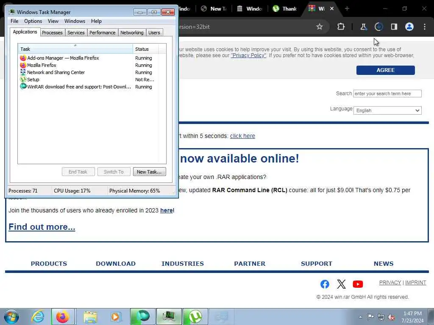Click the Task Manager taskbar button
This screenshot has width=434, height=325.
(x=169, y=317)
